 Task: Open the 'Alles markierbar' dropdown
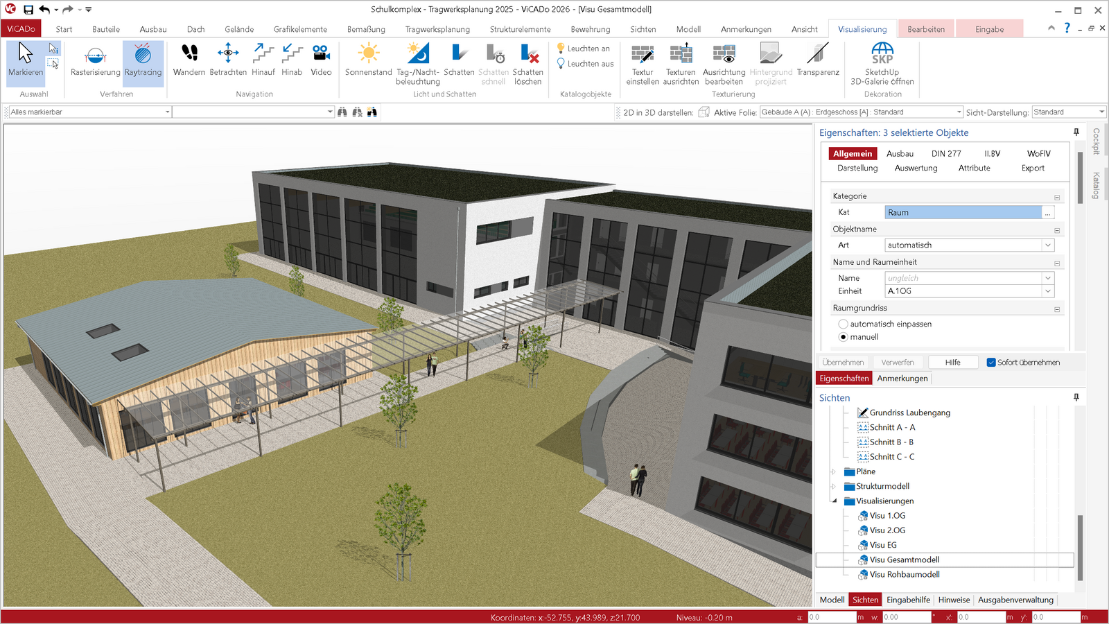tap(167, 112)
